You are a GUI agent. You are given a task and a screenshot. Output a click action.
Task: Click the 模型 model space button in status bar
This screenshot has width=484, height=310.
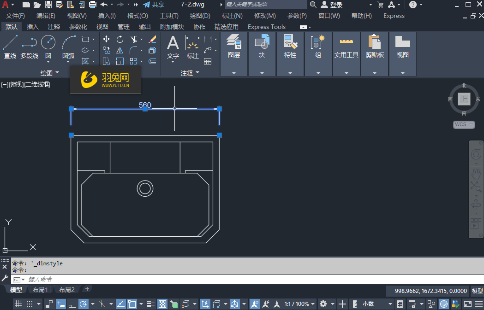coord(477,291)
